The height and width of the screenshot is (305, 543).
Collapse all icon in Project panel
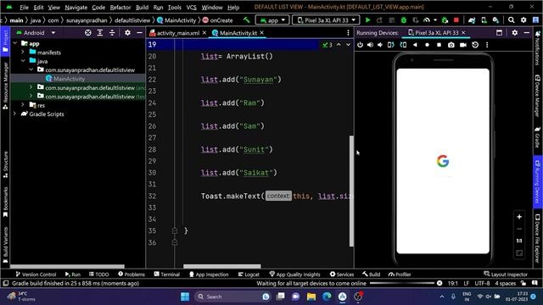(112, 33)
